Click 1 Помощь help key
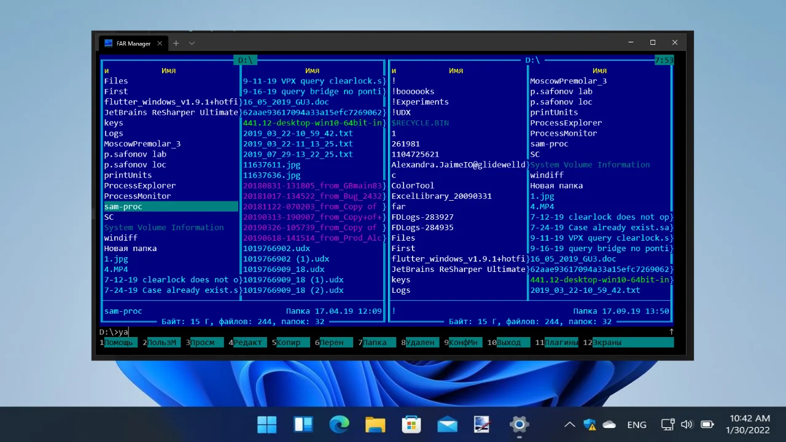Image resolution: width=786 pixels, height=442 pixels. [119, 343]
